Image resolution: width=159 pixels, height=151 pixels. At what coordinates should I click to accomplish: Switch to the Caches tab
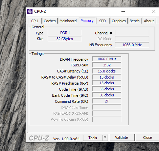(x=50, y=21)
